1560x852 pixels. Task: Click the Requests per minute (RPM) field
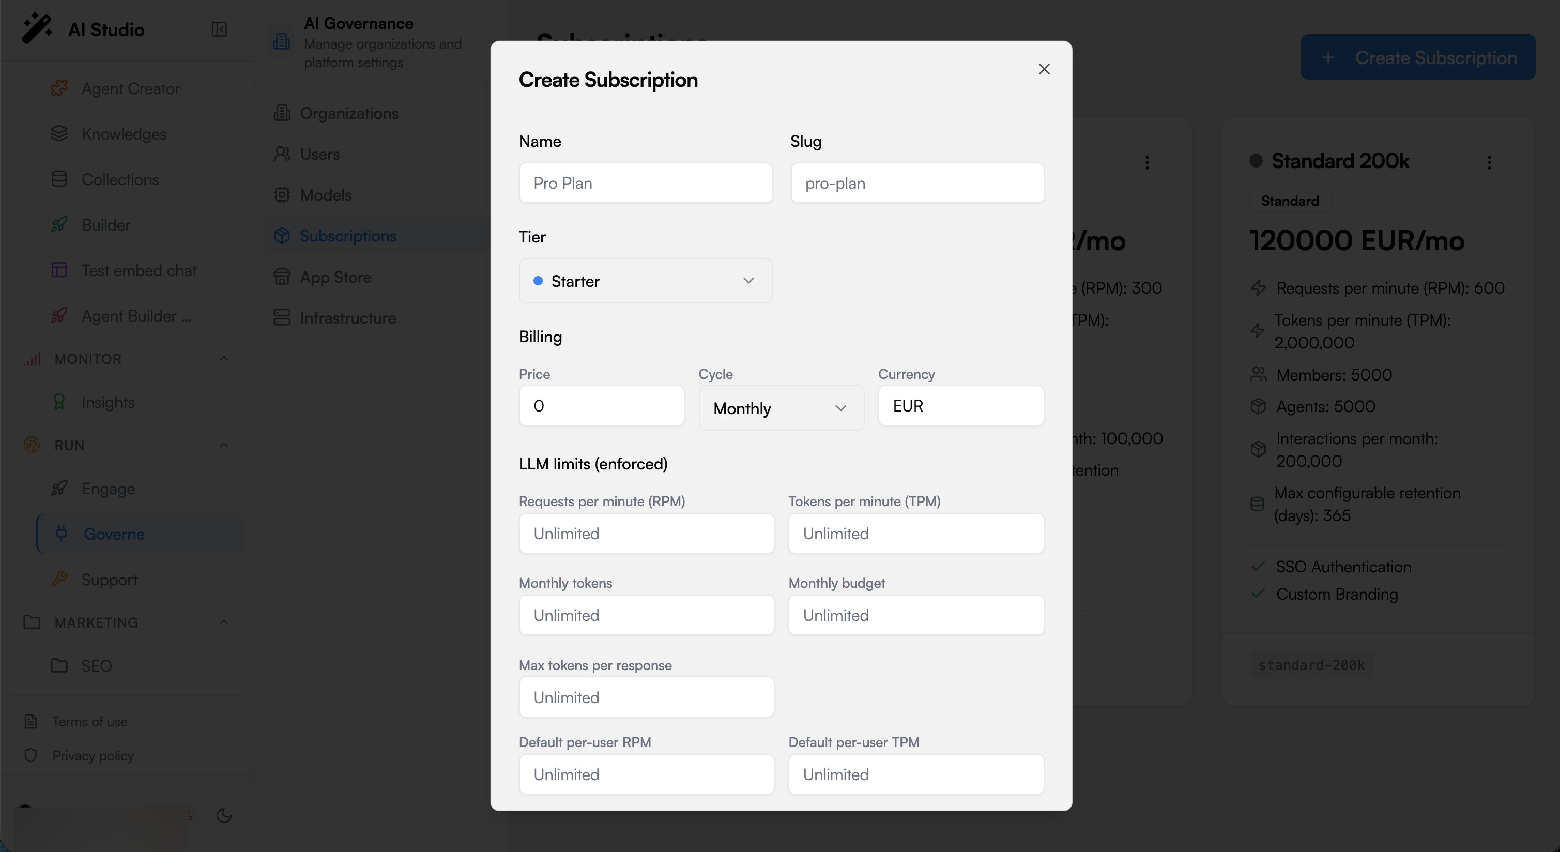click(646, 534)
